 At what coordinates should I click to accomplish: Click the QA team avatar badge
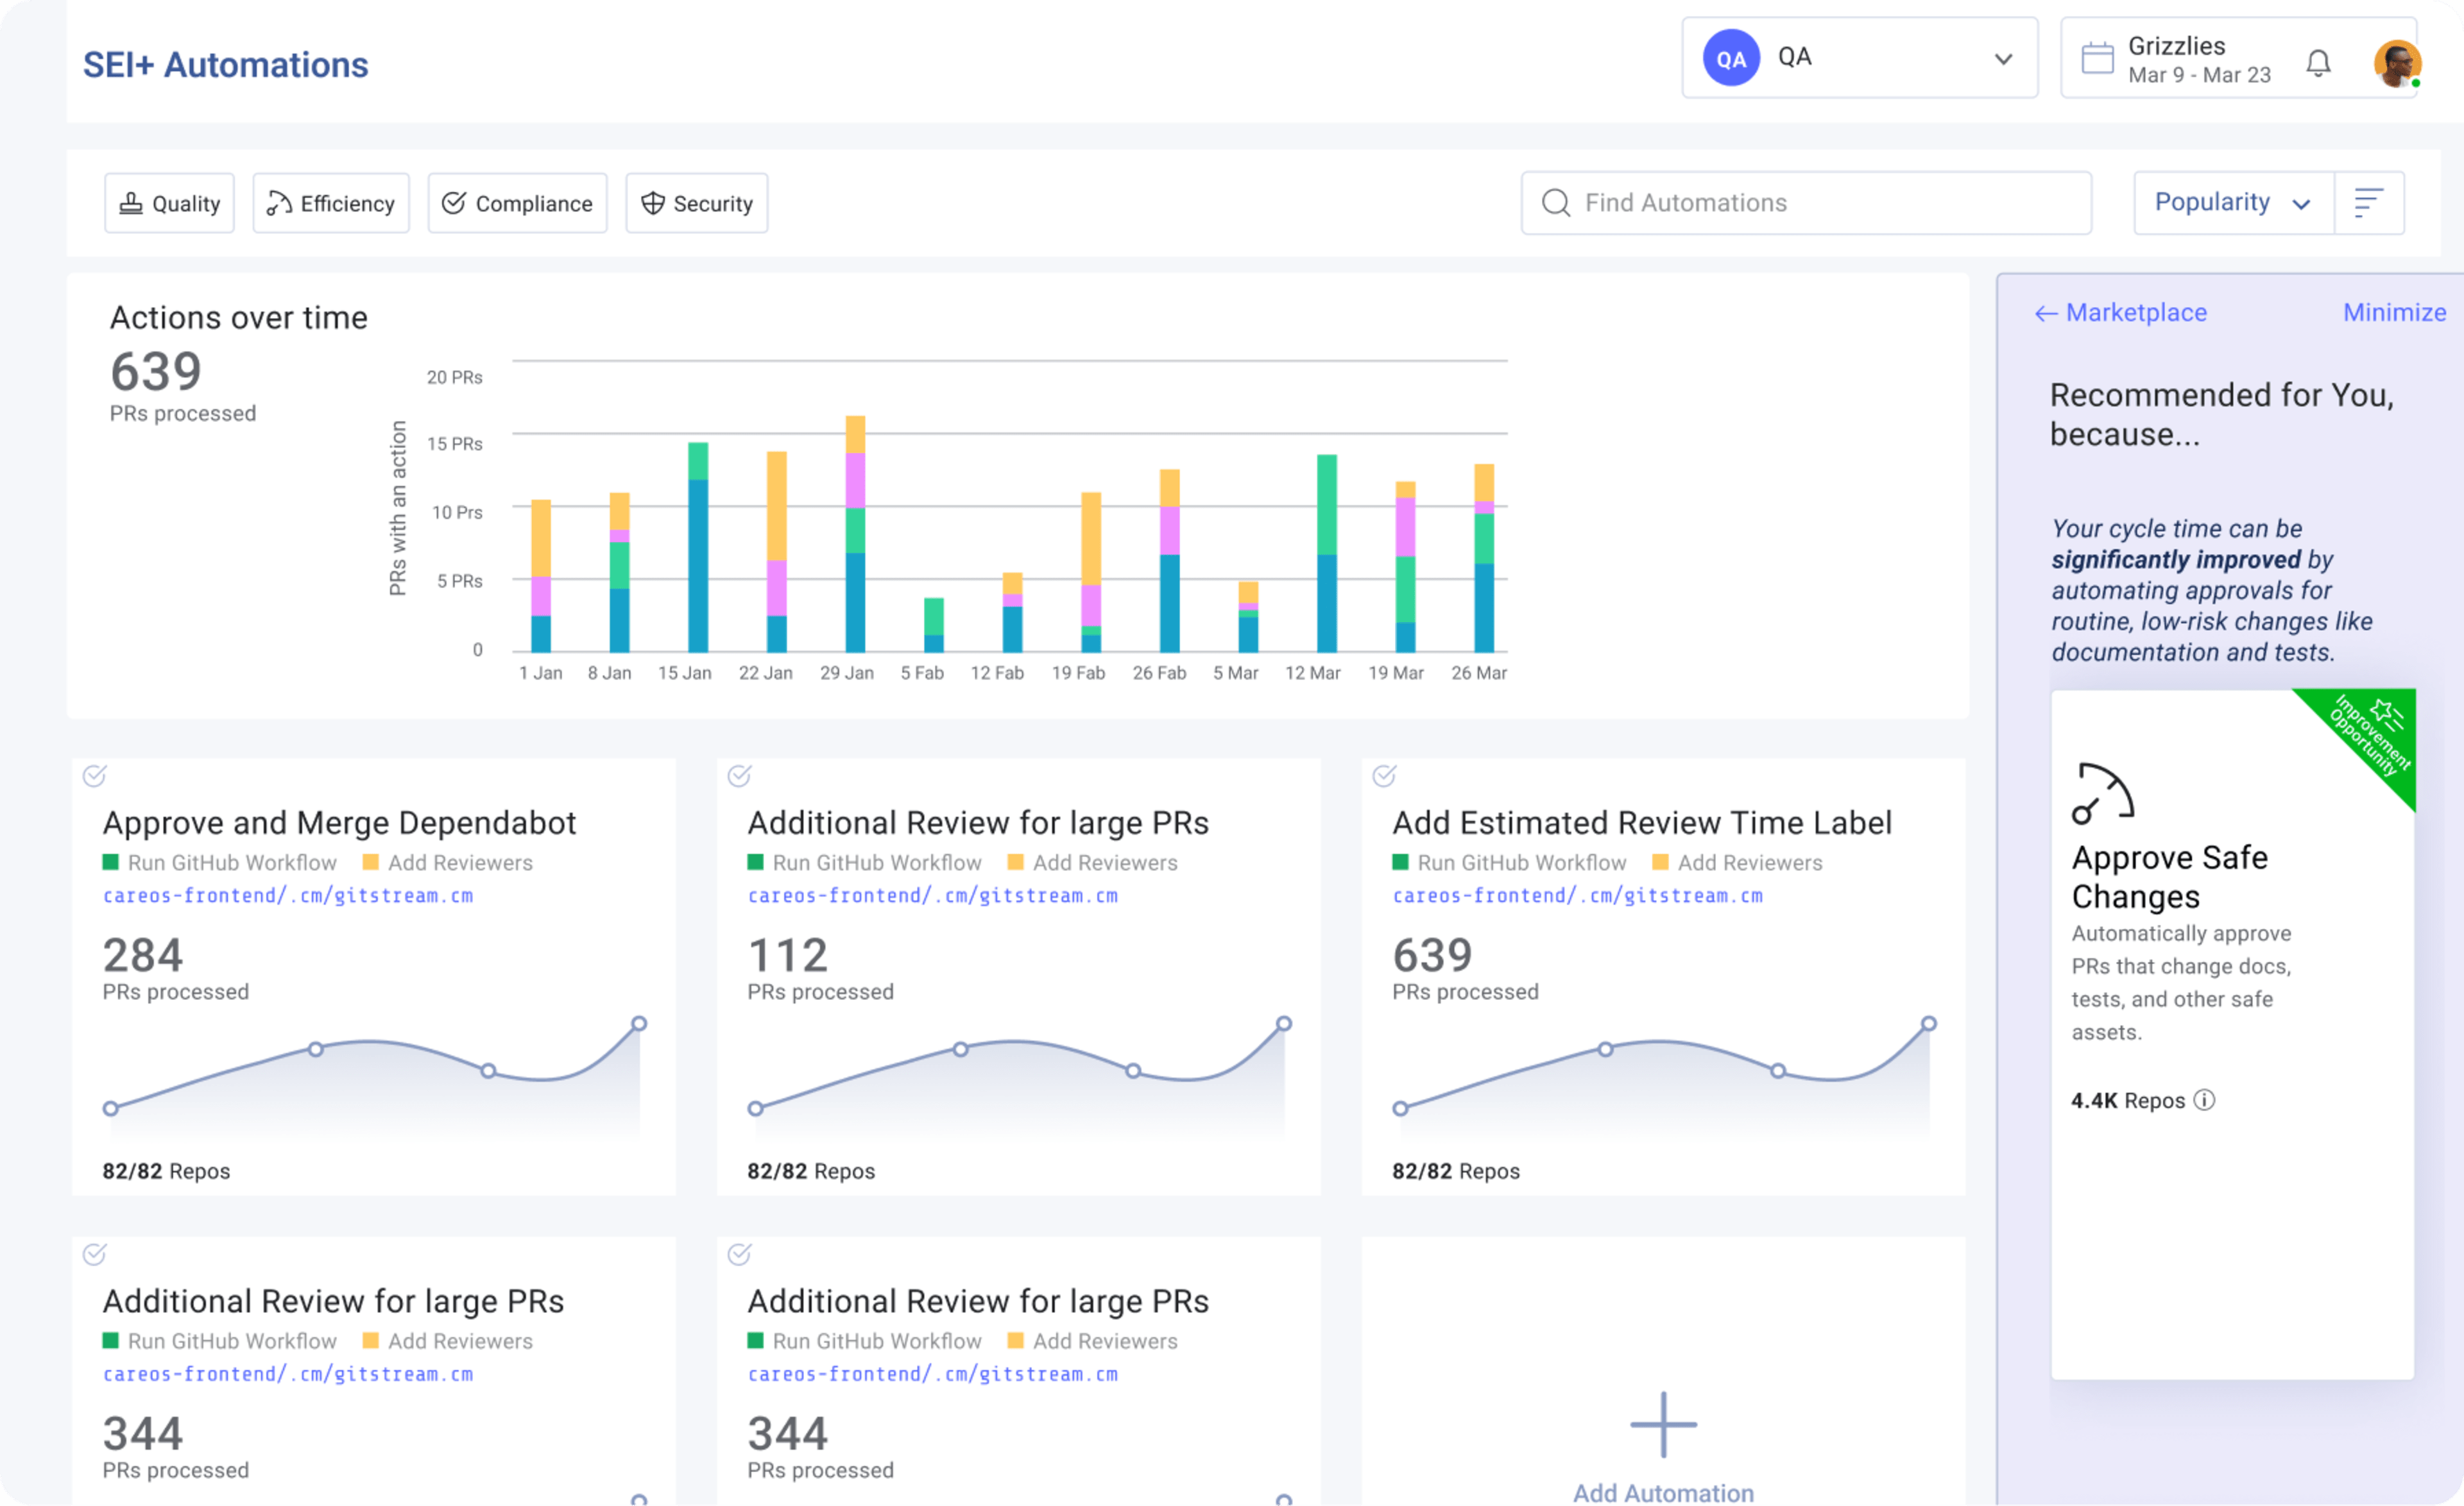click(1731, 58)
